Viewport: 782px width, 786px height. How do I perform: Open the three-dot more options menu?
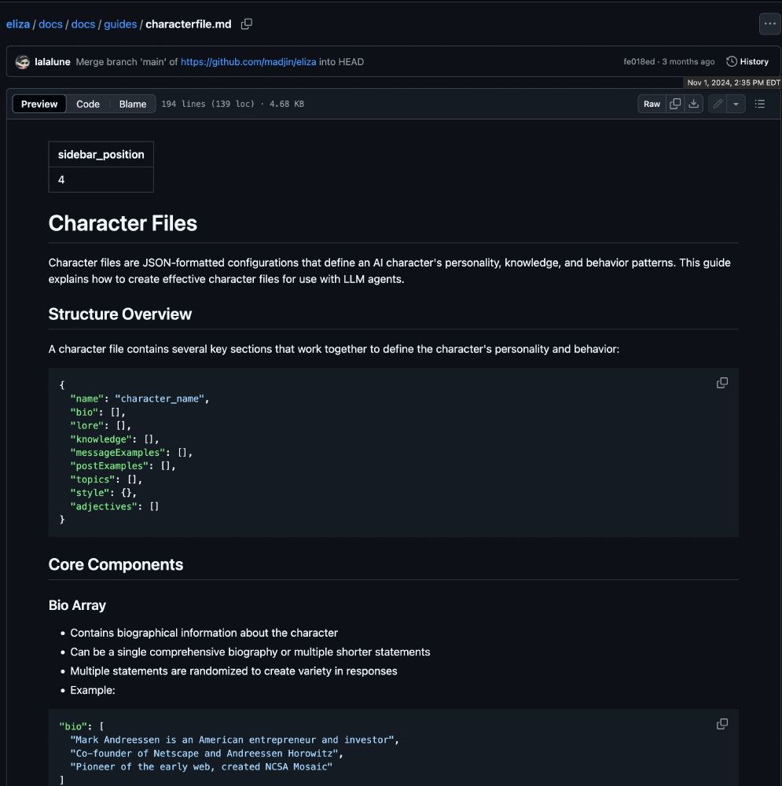[x=770, y=24]
